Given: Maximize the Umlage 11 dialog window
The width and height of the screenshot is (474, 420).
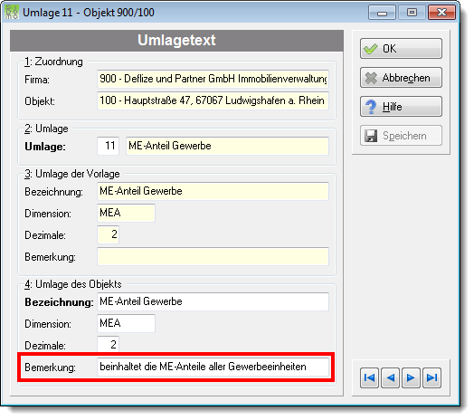Looking at the screenshot, I should (x=412, y=13).
